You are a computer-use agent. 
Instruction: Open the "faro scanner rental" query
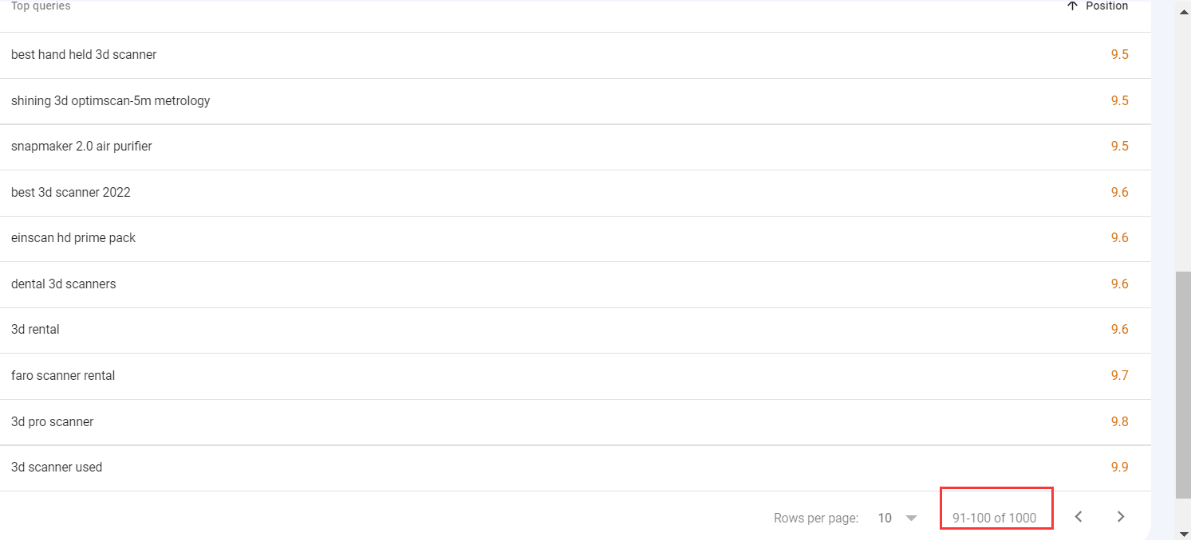63,376
